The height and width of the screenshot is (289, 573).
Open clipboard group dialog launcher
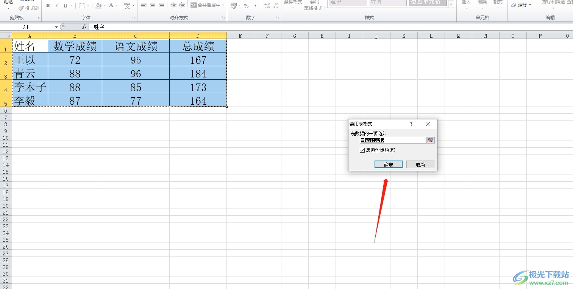click(x=38, y=18)
